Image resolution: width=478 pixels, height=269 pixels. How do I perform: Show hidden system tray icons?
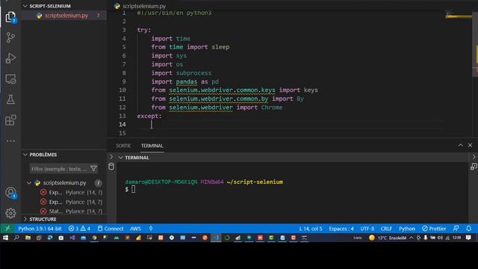[x=412, y=238]
